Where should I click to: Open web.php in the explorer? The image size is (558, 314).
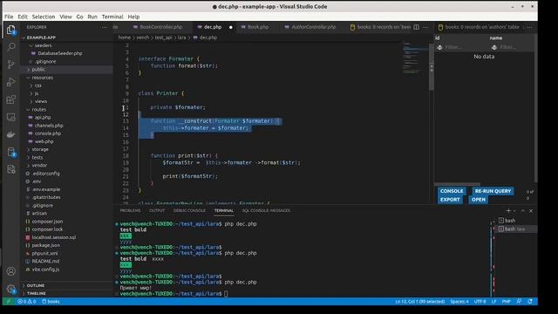pyautogui.click(x=44, y=141)
